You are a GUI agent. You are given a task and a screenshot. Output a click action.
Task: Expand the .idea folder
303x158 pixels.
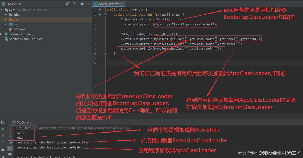tap(5, 15)
